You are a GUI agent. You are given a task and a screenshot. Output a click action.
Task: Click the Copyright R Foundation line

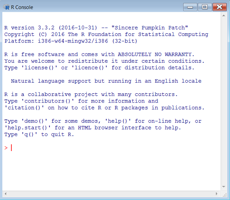[106, 34]
